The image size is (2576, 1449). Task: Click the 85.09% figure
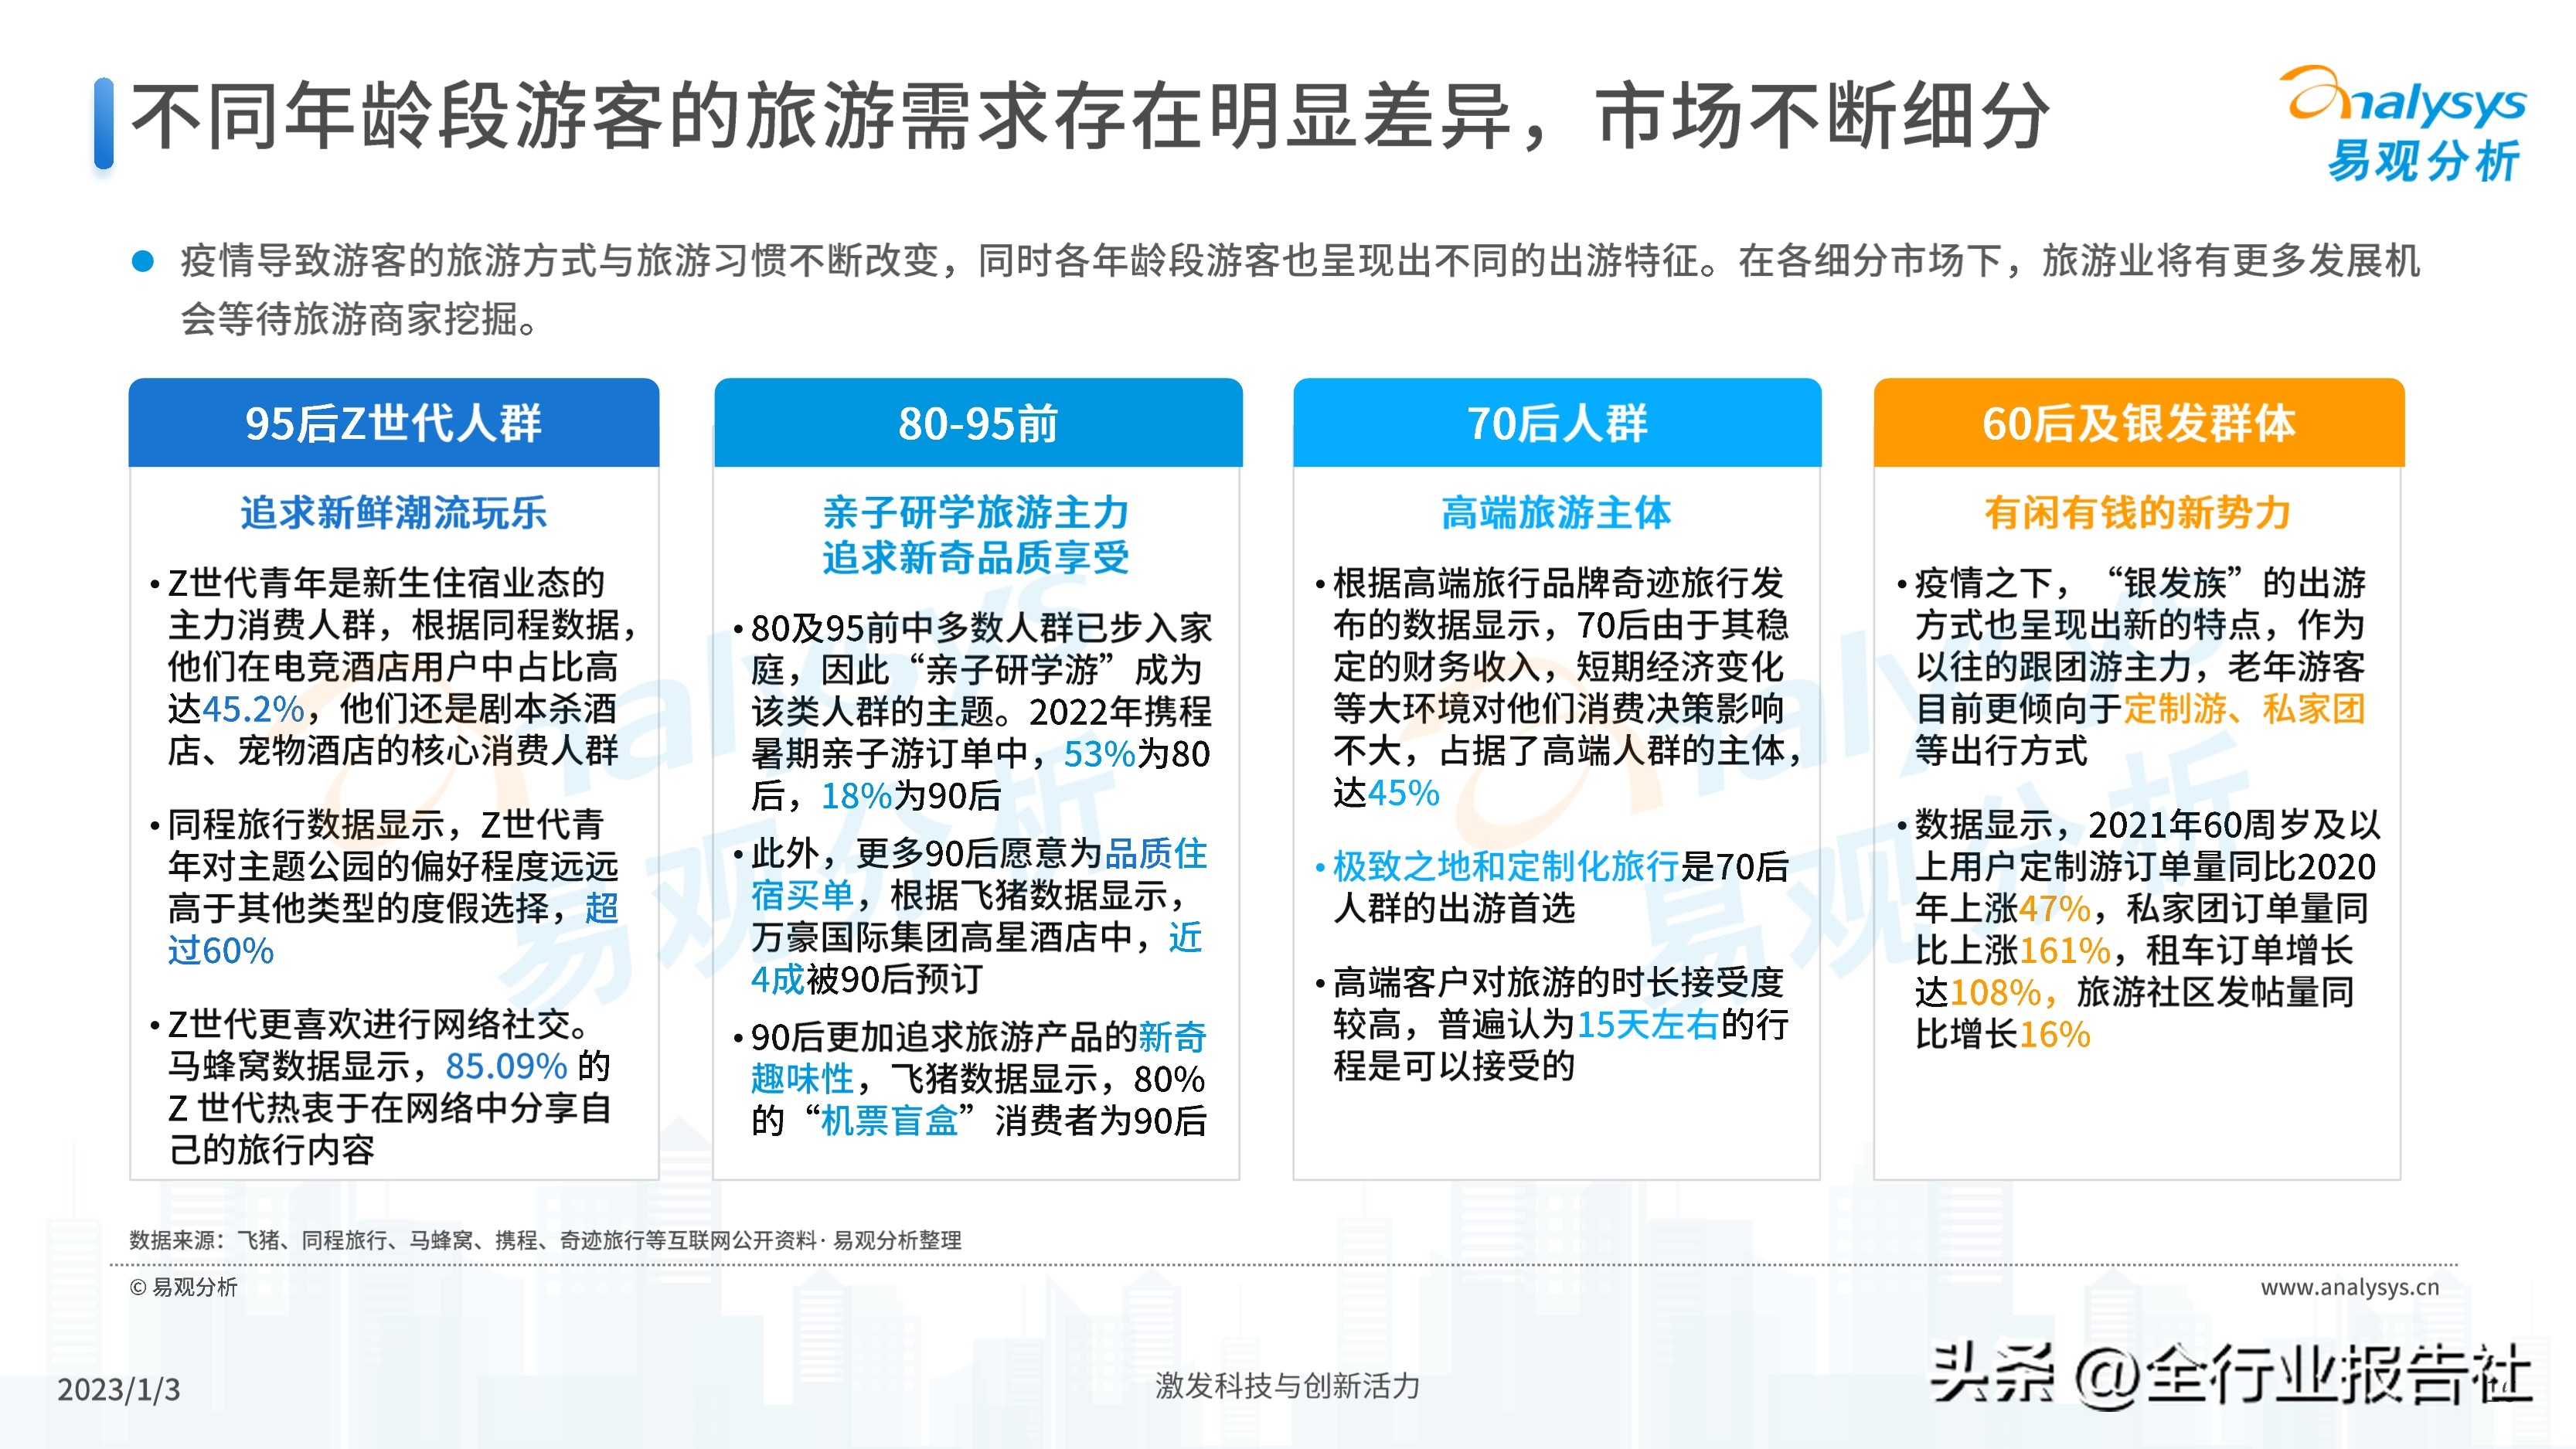click(x=507, y=1066)
